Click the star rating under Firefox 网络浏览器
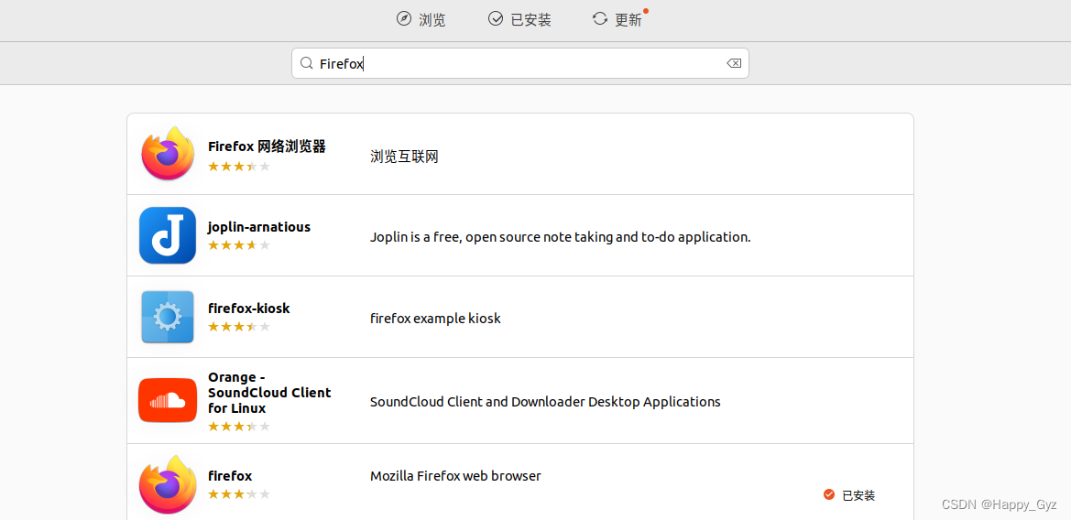The width and height of the screenshot is (1071, 520). click(238, 166)
